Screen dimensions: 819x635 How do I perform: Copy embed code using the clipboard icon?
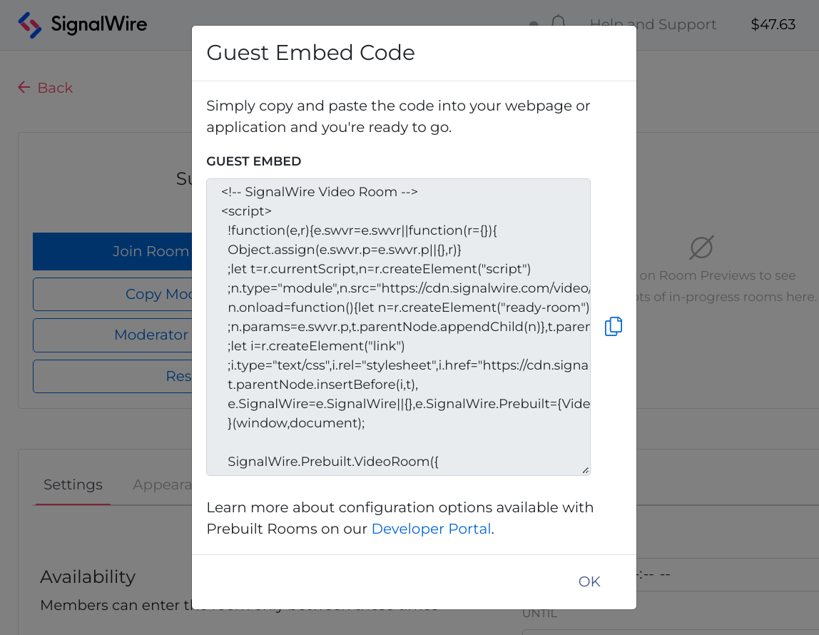(x=613, y=325)
